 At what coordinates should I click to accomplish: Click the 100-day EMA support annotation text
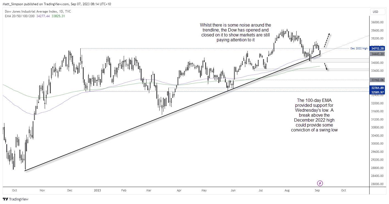pyautogui.click(x=314, y=115)
